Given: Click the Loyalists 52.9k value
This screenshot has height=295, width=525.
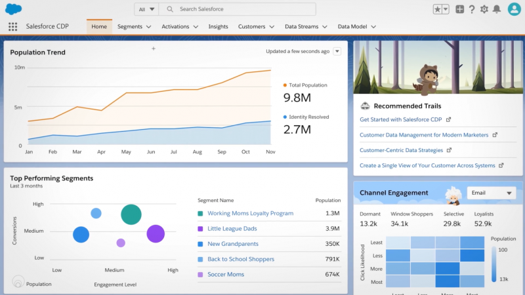Looking at the screenshot, I should (483, 224).
